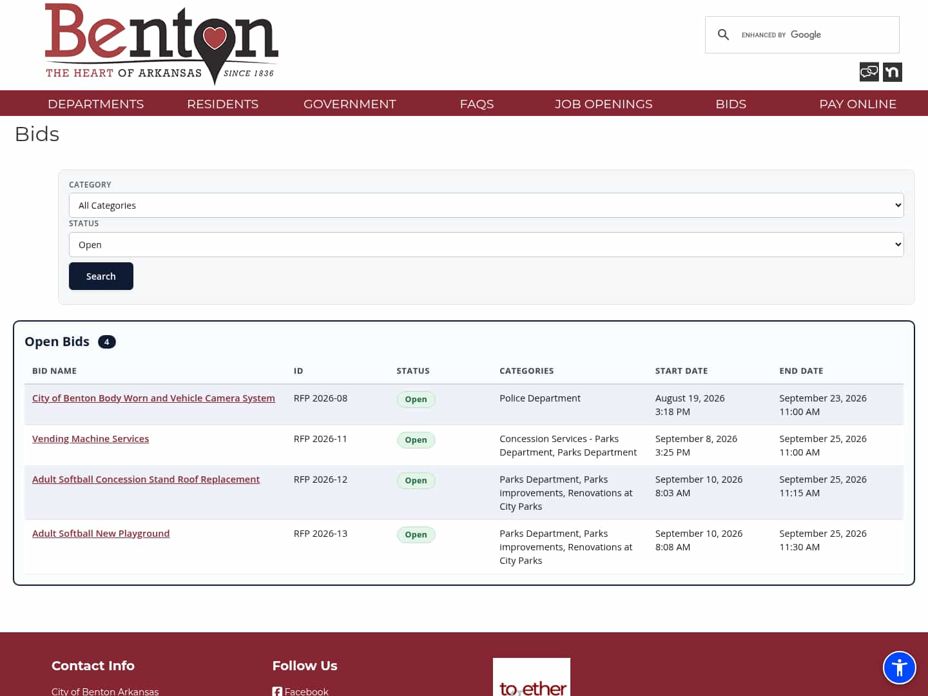The width and height of the screenshot is (928, 696).
Task: Open the FAQs menu item
Action: tap(477, 104)
